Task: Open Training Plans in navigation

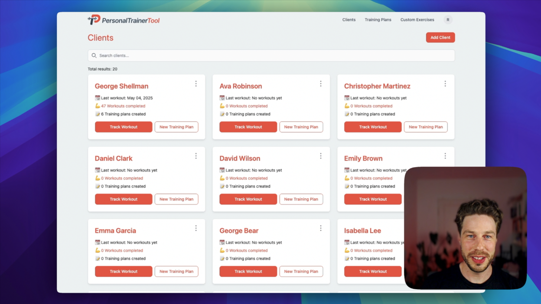Action: tap(378, 20)
